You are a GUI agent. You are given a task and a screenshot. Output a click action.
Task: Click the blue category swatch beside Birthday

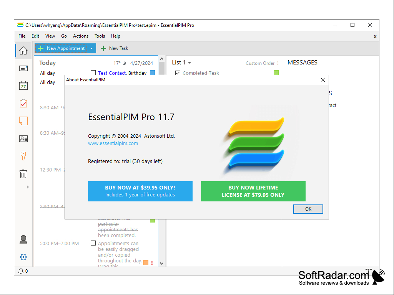(152, 73)
